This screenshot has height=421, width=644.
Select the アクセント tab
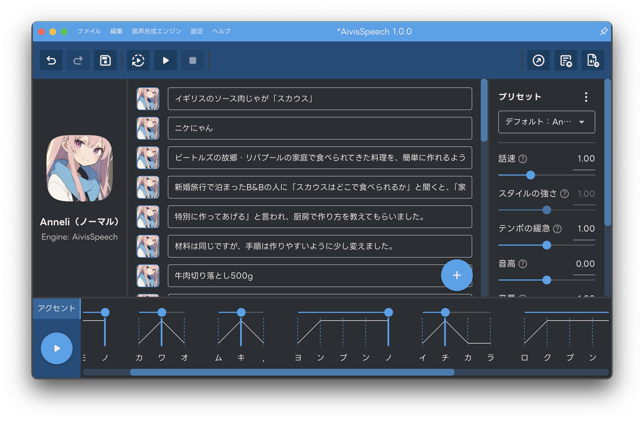coord(57,308)
